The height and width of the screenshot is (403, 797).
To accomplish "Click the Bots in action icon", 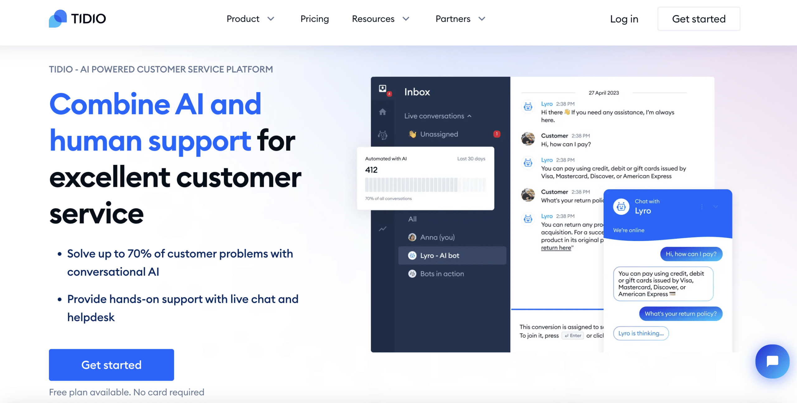I will (x=412, y=273).
